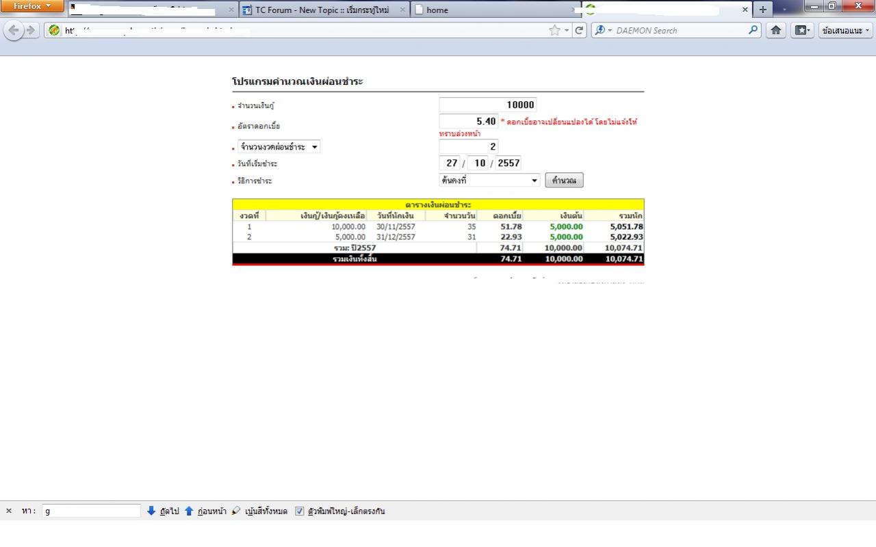The width and height of the screenshot is (876, 547).
Task: Open the search engine selector dropdown
Action: point(603,30)
